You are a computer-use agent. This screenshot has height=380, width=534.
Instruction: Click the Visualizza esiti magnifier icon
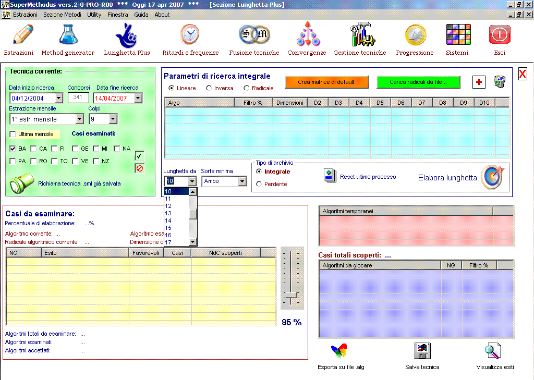pyautogui.click(x=493, y=351)
